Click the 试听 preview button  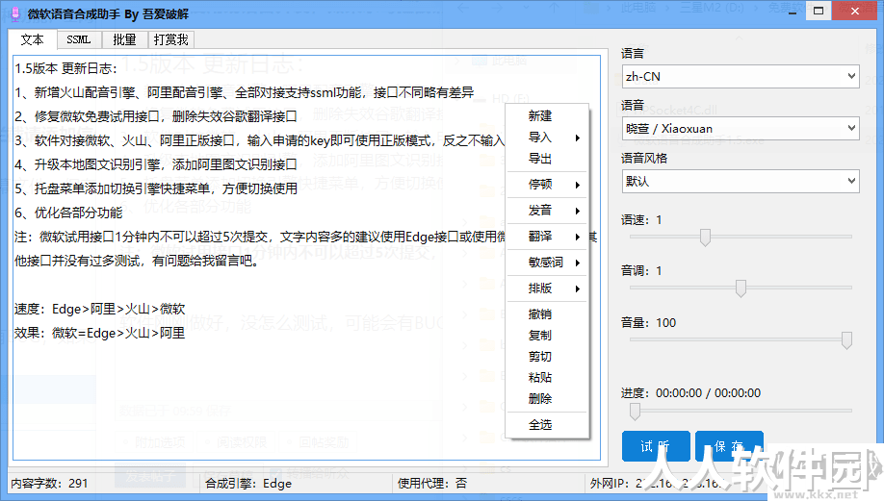(656, 446)
